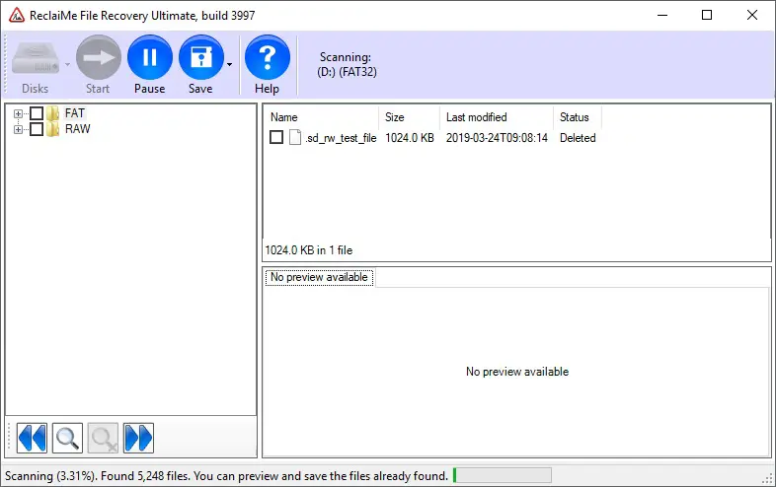Click the 2019-03-24T09:08:14 date cell
This screenshot has width=776, height=487.
tap(497, 138)
